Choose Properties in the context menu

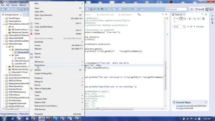click(x=57, y=114)
